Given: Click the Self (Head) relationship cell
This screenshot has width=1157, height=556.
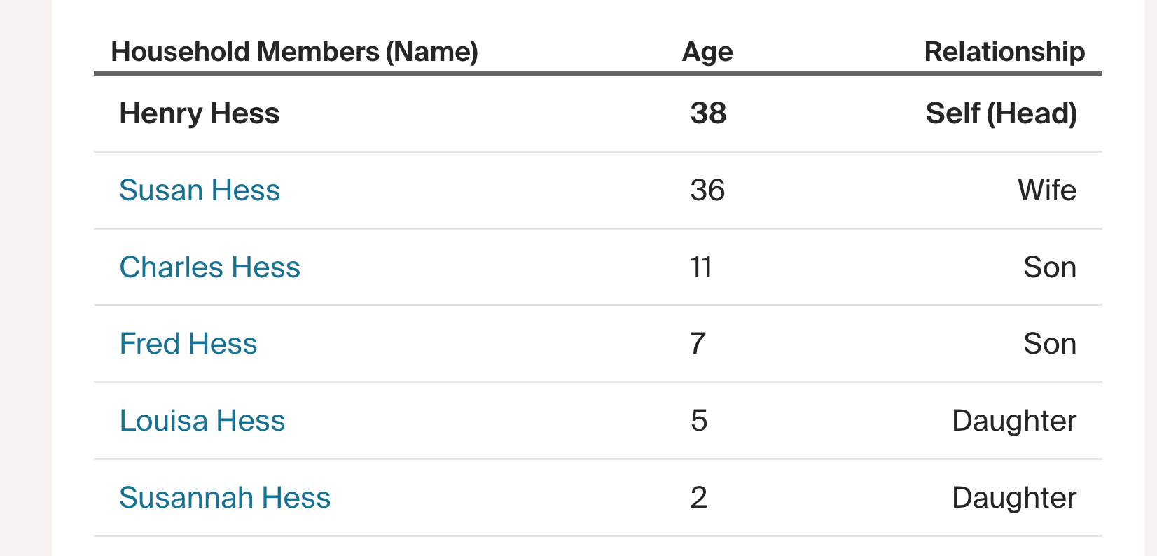Looking at the screenshot, I should [1001, 113].
